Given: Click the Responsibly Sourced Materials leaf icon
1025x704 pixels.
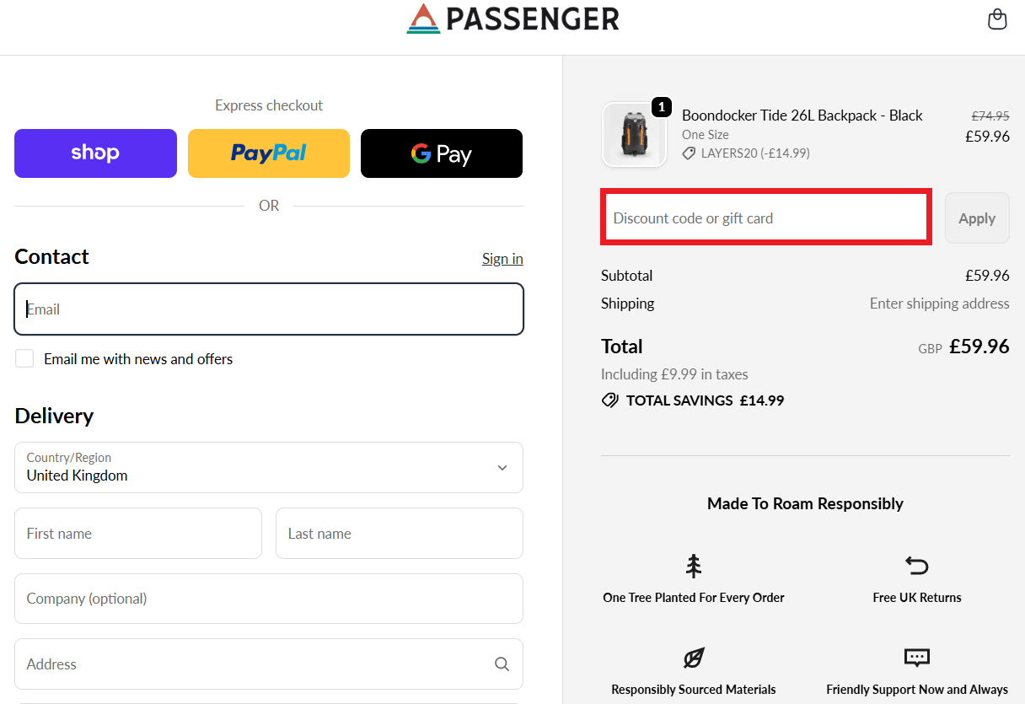Looking at the screenshot, I should tap(693, 658).
